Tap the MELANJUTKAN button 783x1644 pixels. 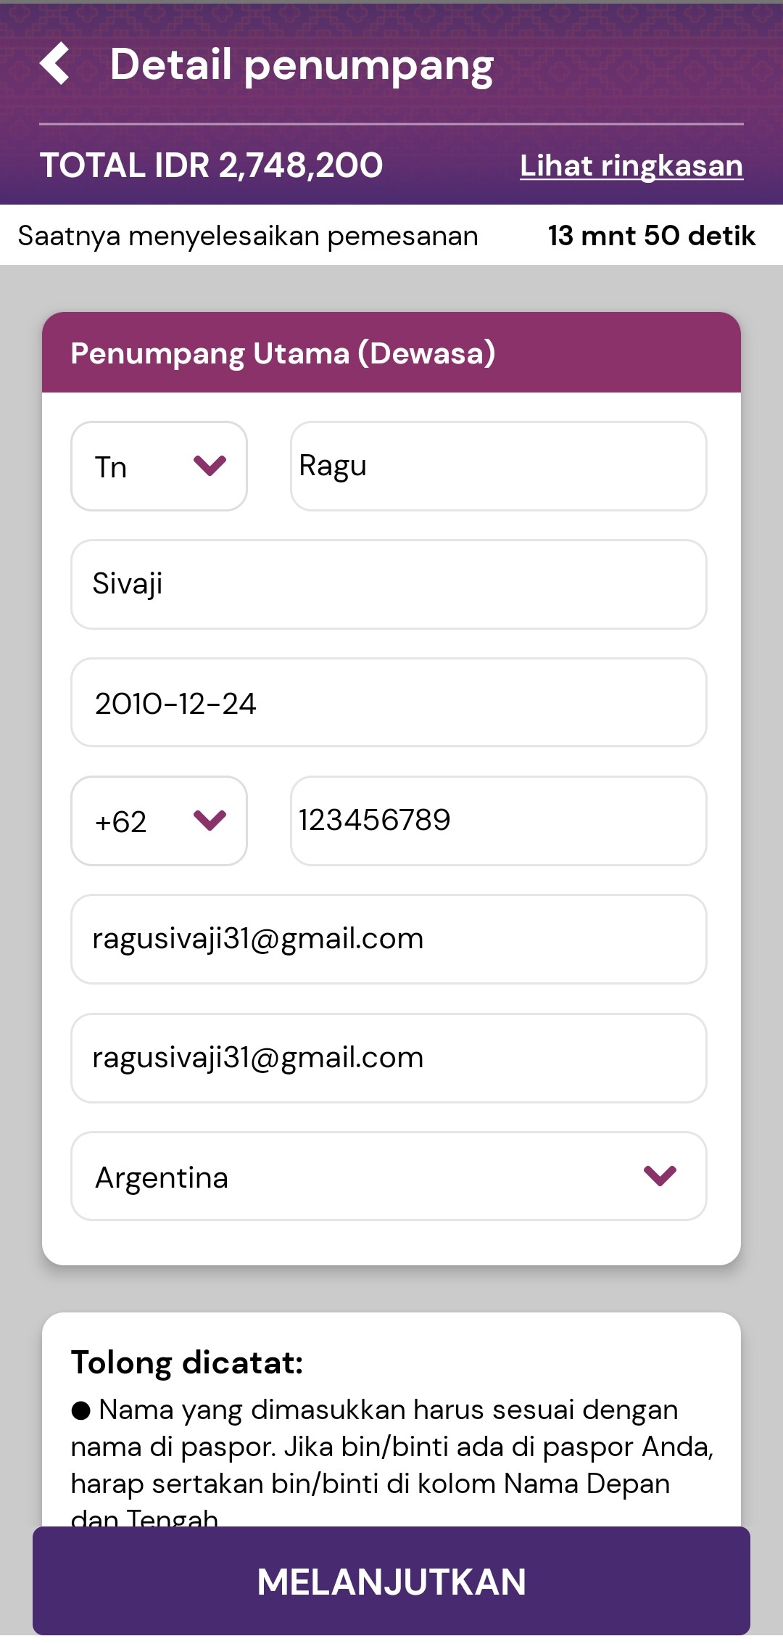(391, 1582)
